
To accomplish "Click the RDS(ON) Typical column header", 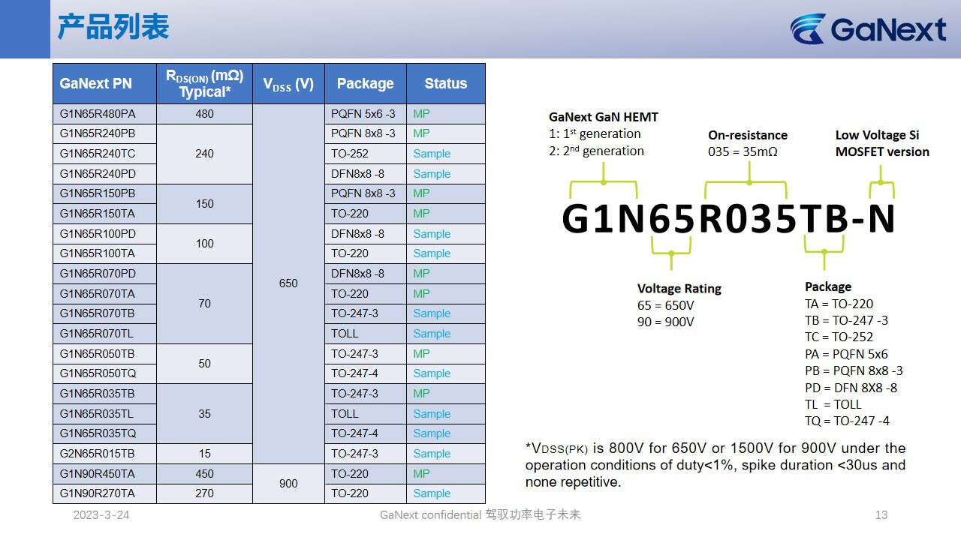I will [x=204, y=83].
